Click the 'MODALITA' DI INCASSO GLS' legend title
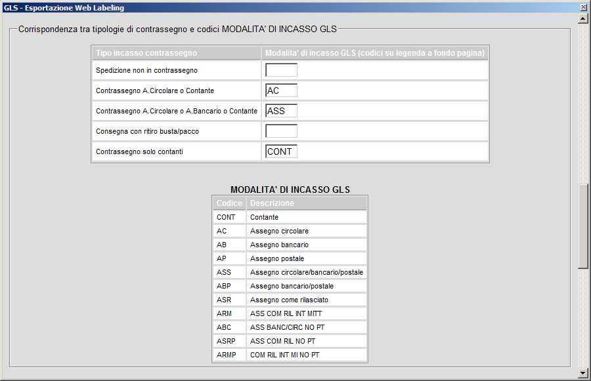 coord(290,190)
